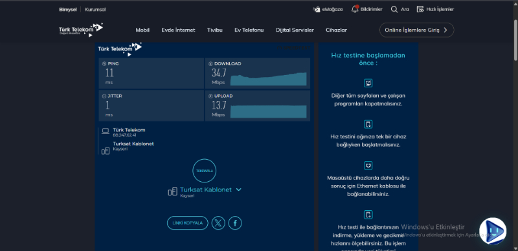This screenshot has height=251, width=518.
Task: Open the Ara search magnifier
Action: [394, 9]
